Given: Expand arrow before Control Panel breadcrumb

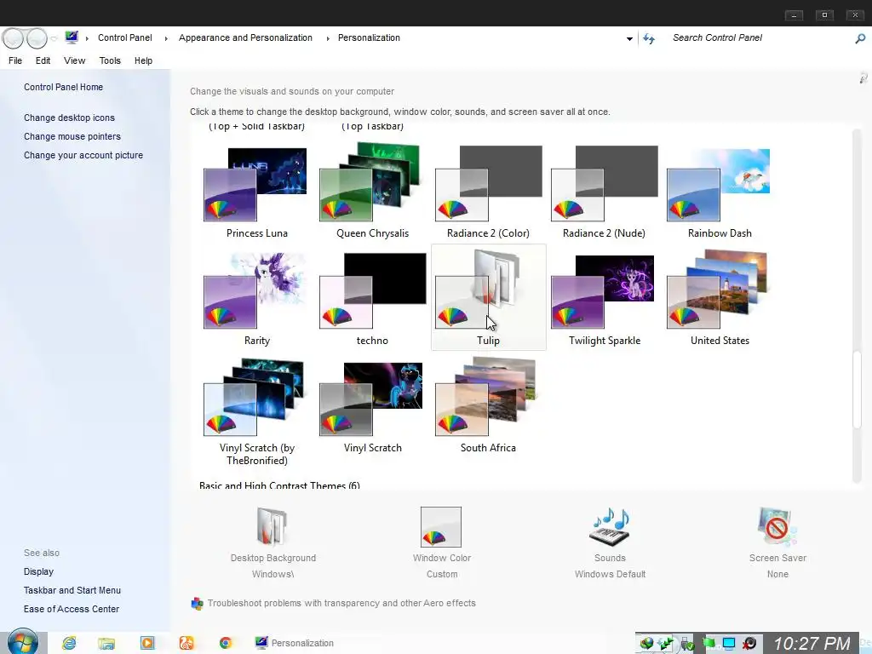Looking at the screenshot, I should click(87, 38).
